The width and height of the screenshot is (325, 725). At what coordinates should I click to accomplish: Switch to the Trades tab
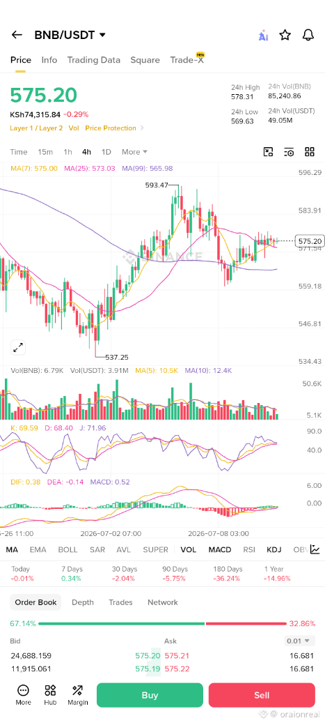click(120, 602)
